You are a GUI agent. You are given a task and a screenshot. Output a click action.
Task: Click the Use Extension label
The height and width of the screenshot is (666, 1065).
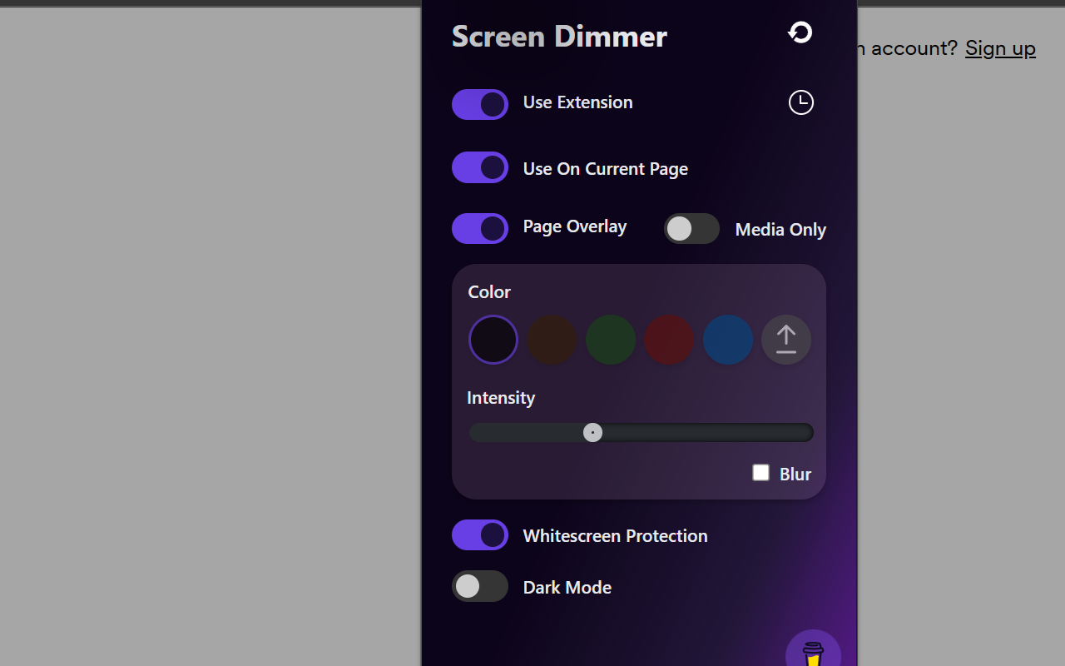(x=577, y=102)
